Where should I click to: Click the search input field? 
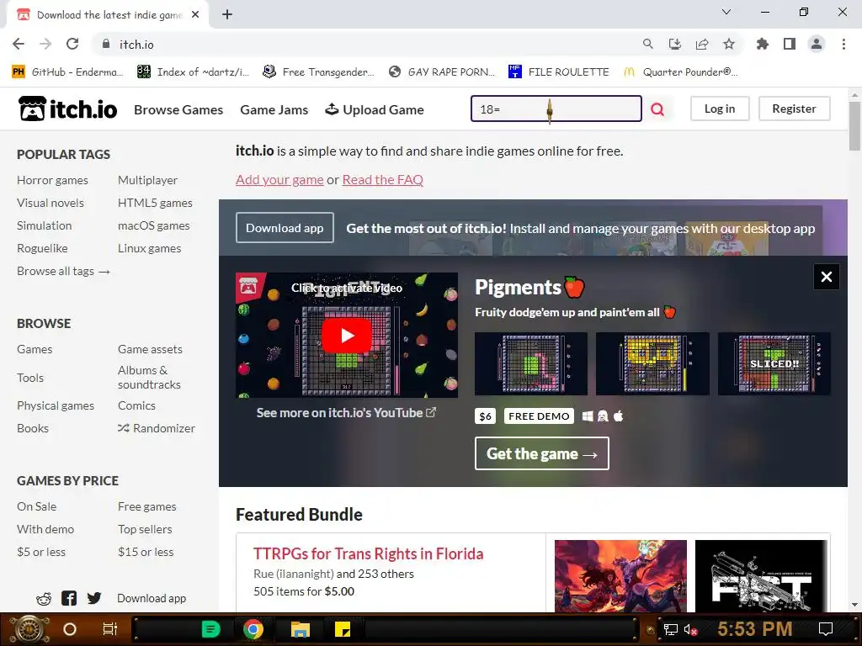[556, 109]
